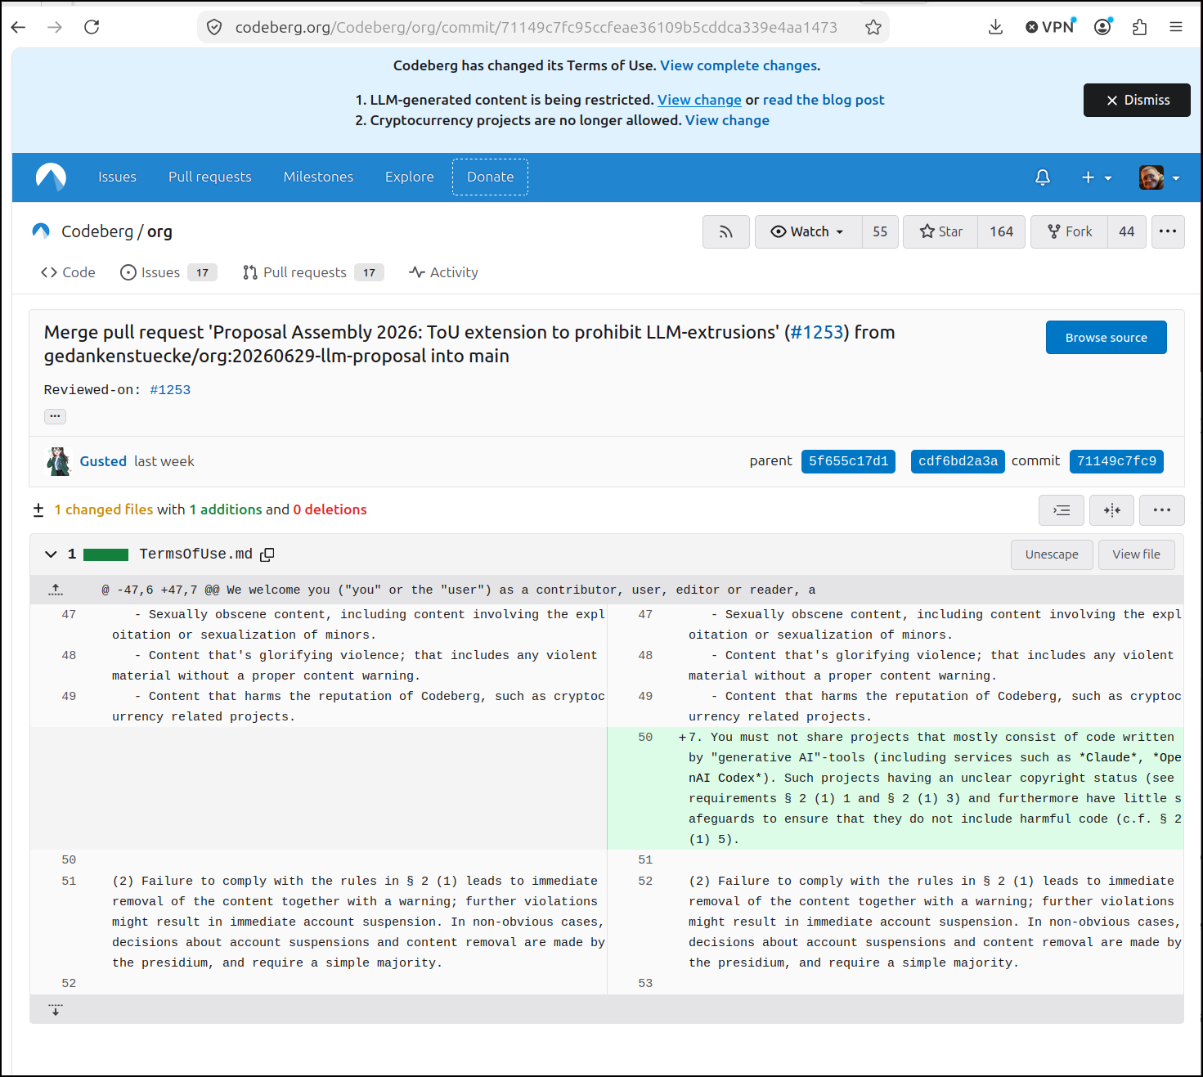The image size is (1203, 1077).
Task: Open the Codeberg owner link in the repo title
Action: (97, 231)
